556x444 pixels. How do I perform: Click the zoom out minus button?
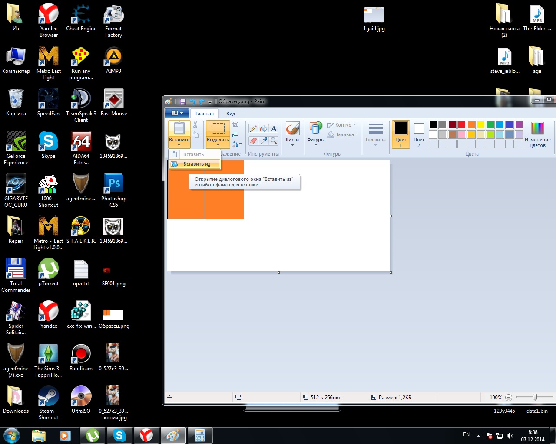pyautogui.click(x=509, y=398)
